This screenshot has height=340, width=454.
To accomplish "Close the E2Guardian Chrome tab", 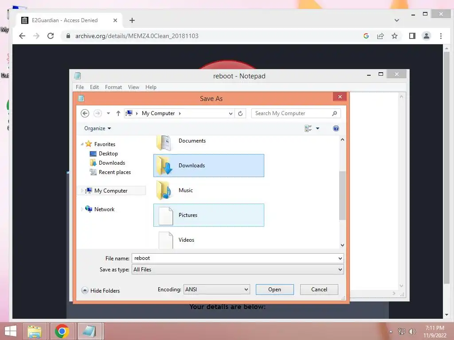I will tap(115, 20).
